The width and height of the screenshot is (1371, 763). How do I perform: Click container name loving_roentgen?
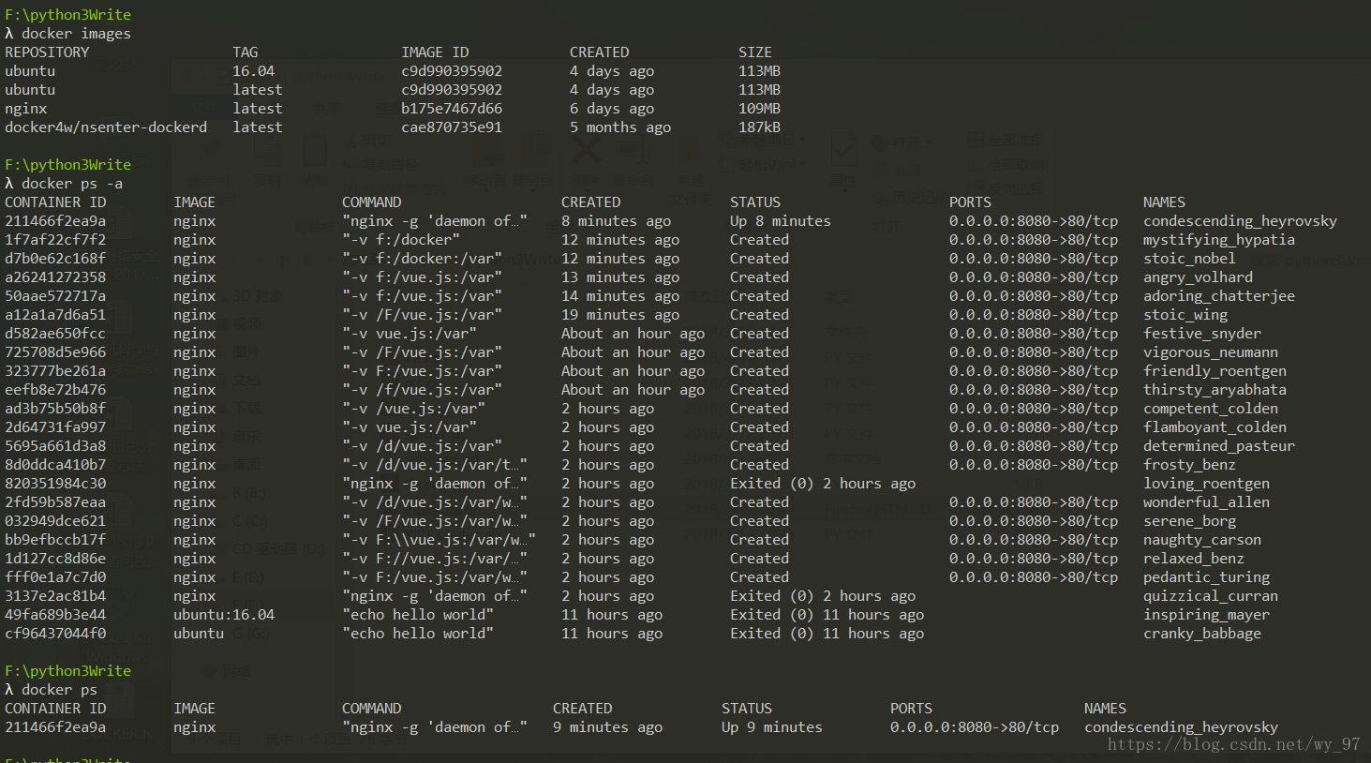(x=1206, y=484)
